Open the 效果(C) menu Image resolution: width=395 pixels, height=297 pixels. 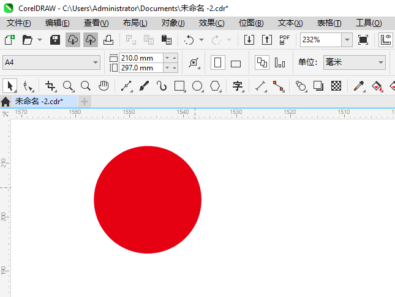point(212,23)
